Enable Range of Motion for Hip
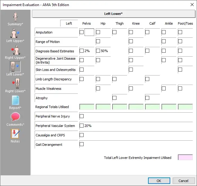This screenshot has width=197, height=186. point(98,41)
